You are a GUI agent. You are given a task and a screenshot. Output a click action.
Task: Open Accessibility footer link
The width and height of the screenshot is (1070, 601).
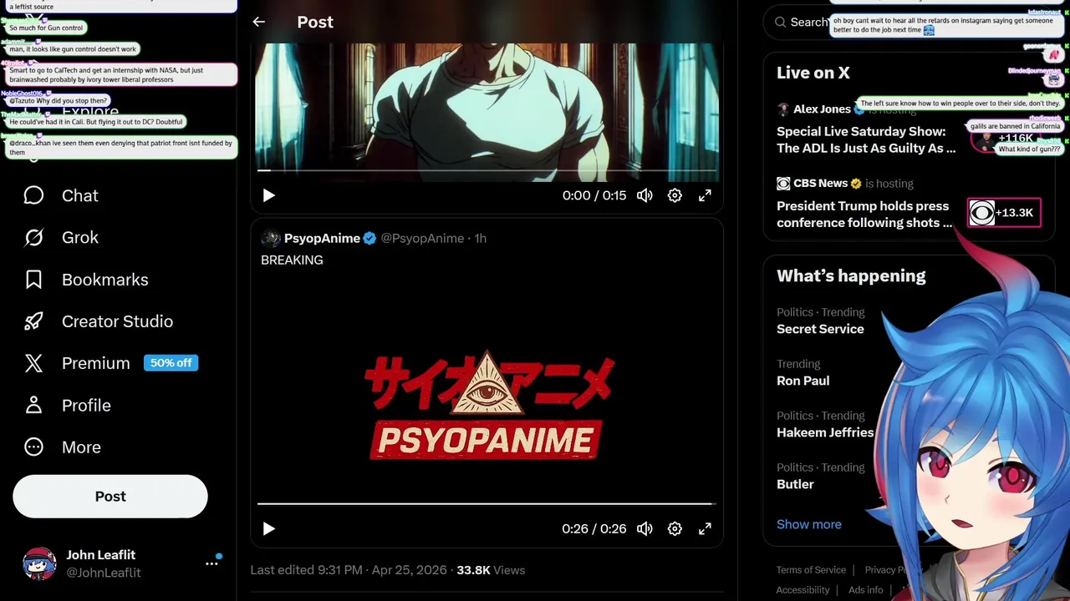pyautogui.click(x=802, y=590)
